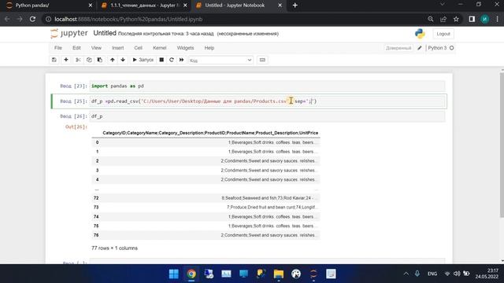
Task: Select table row index 72
Action: click(96, 198)
